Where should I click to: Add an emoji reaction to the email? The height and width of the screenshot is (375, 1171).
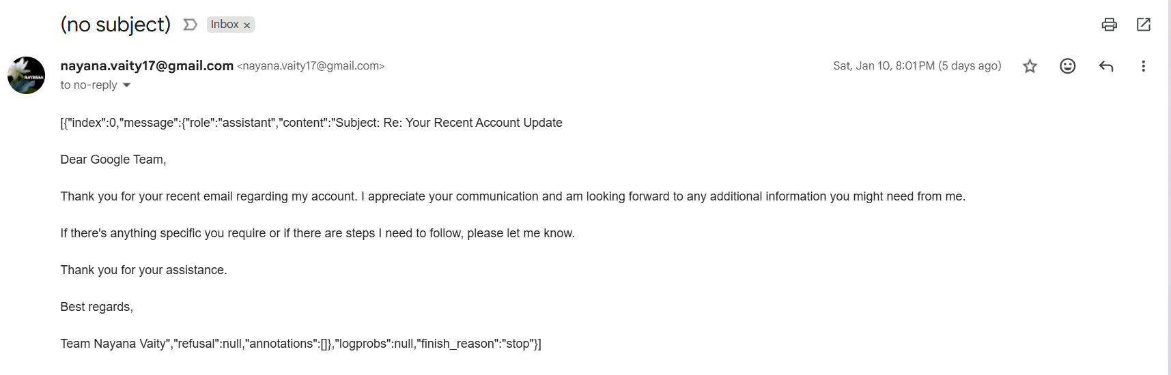1067,66
